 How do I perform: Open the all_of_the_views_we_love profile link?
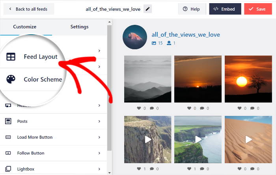pyautogui.click(x=186, y=35)
